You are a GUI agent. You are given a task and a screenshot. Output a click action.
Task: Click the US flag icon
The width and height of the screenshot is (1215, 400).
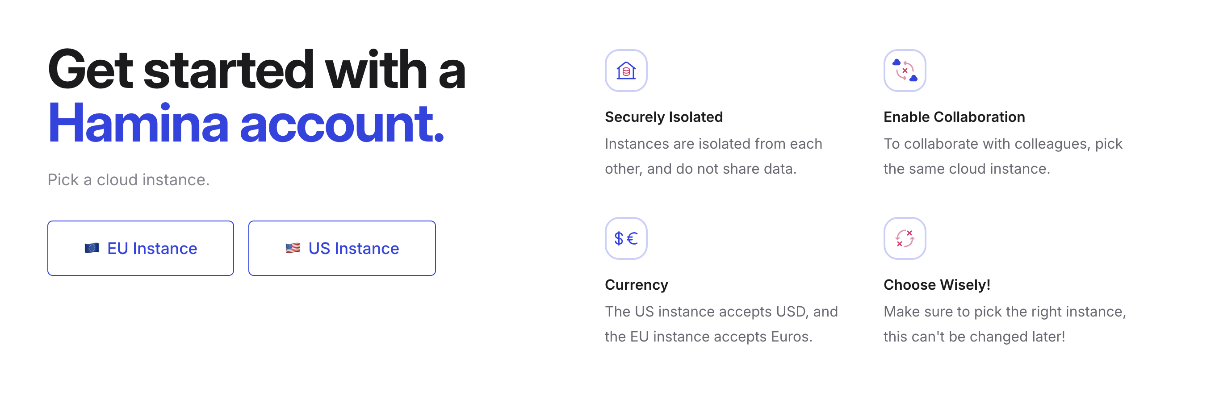(293, 248)
